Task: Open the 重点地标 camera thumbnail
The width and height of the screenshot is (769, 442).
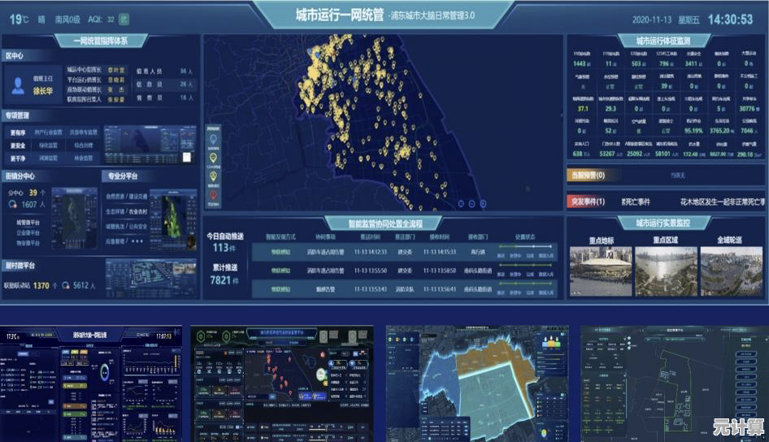Action: tap(599, 271)
